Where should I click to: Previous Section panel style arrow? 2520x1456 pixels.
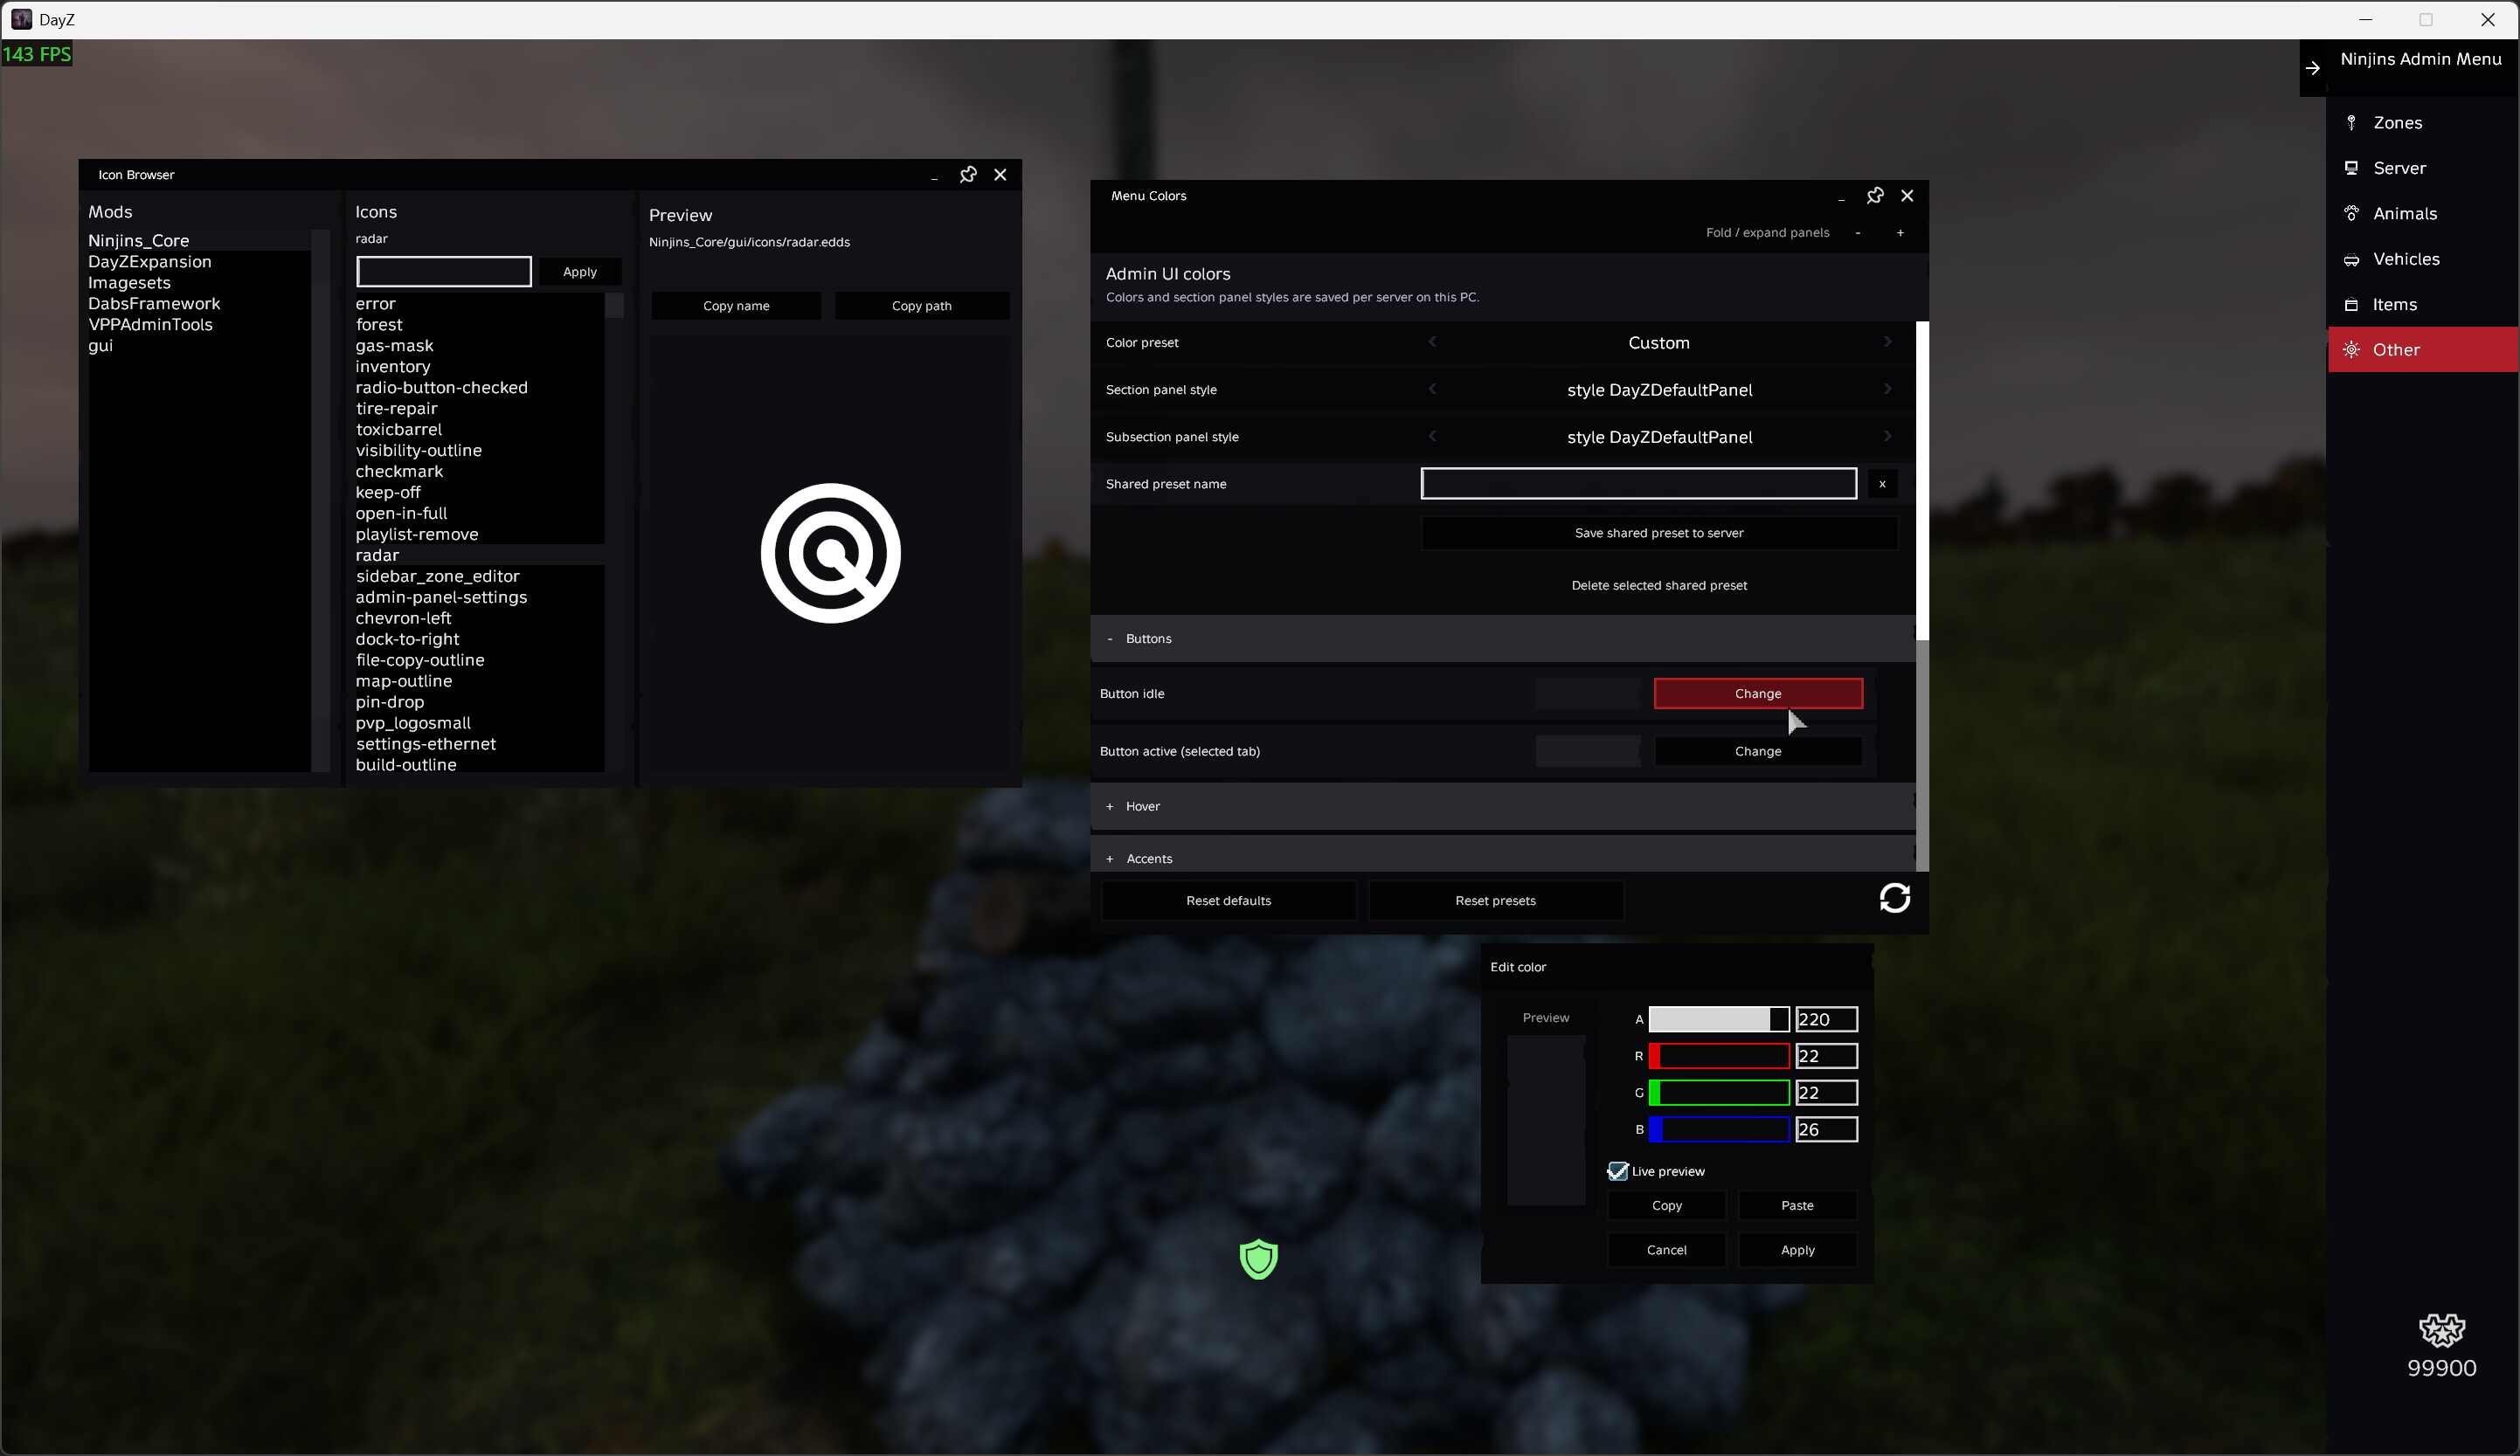(1432, 389)
